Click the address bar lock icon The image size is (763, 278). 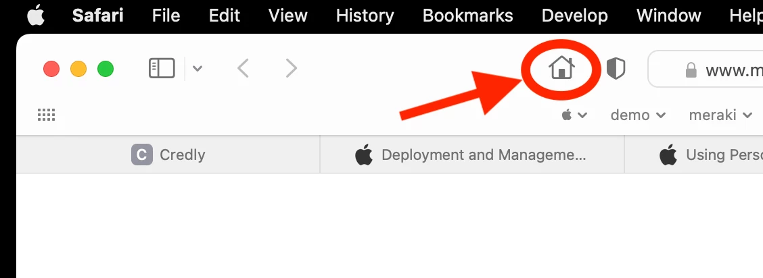pos(691,69)
